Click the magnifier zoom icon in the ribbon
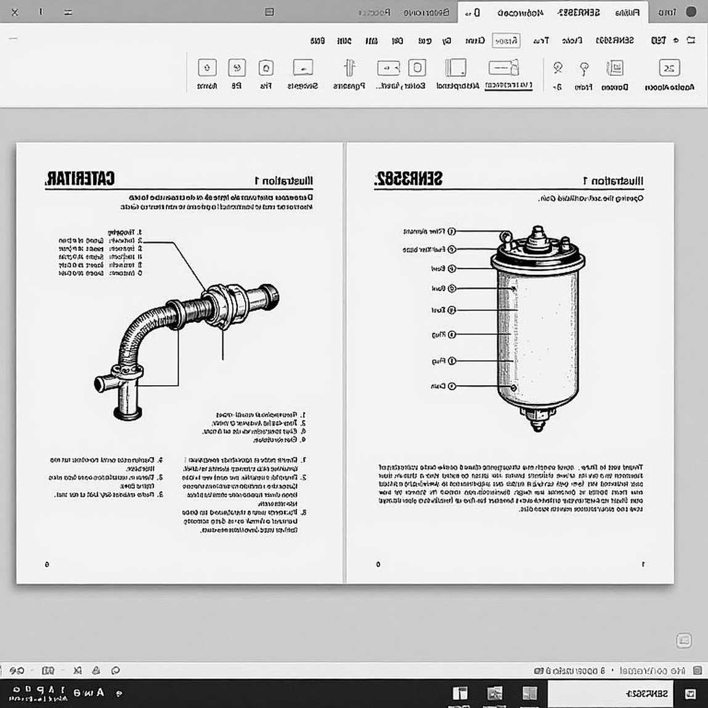The height and width of the screenshot is (708, 708). (x=558, y=68)
